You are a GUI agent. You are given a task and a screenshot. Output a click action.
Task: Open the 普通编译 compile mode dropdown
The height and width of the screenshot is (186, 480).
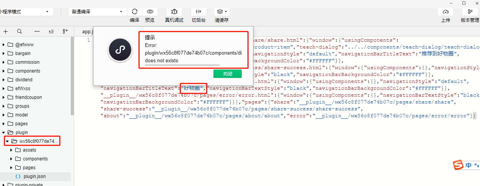pyautogui.click(x=98, y=11)
